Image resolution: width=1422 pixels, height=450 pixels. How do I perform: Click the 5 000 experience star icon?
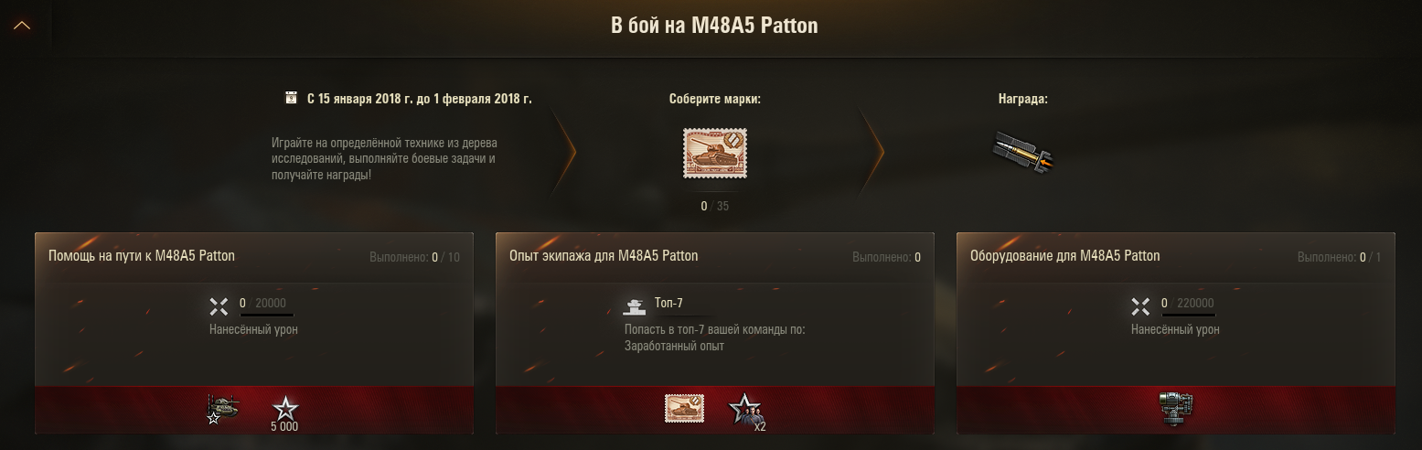point(284,409)
